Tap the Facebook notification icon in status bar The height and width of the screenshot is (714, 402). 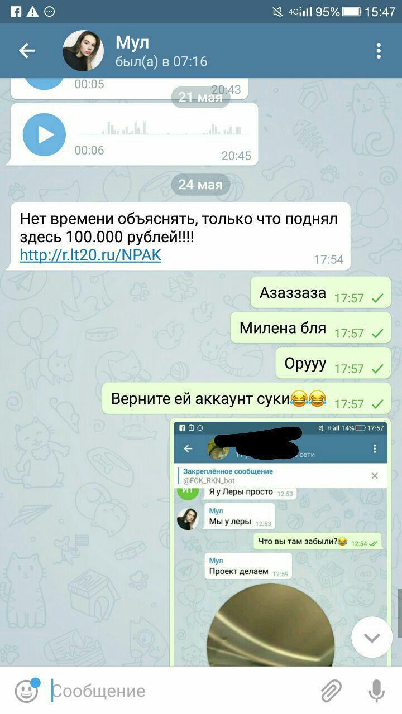(16, 11)
